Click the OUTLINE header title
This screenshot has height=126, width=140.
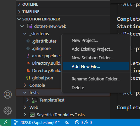coord(30,4)
